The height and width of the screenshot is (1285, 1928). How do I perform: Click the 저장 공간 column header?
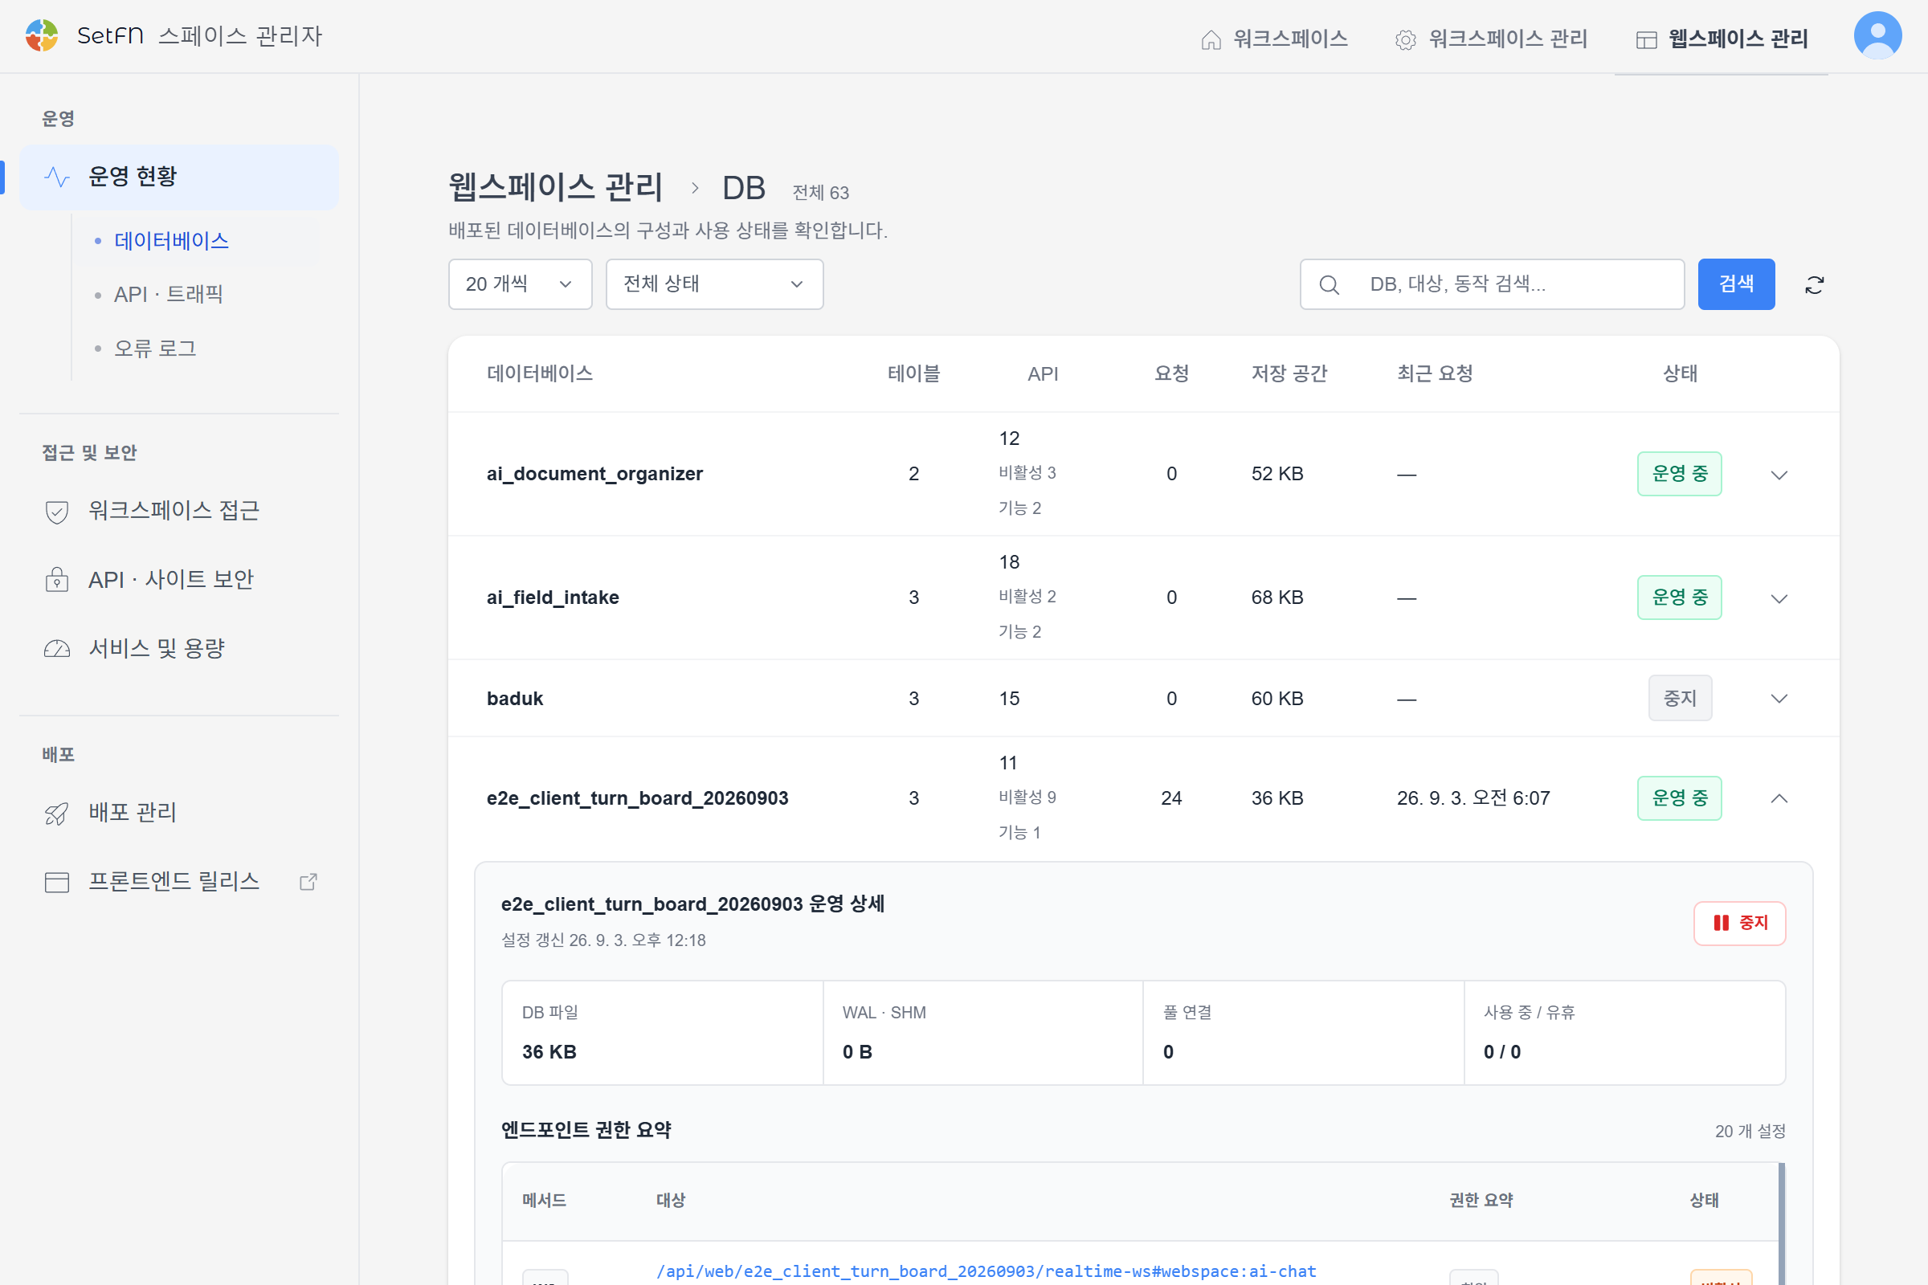tap(1289, 373)
